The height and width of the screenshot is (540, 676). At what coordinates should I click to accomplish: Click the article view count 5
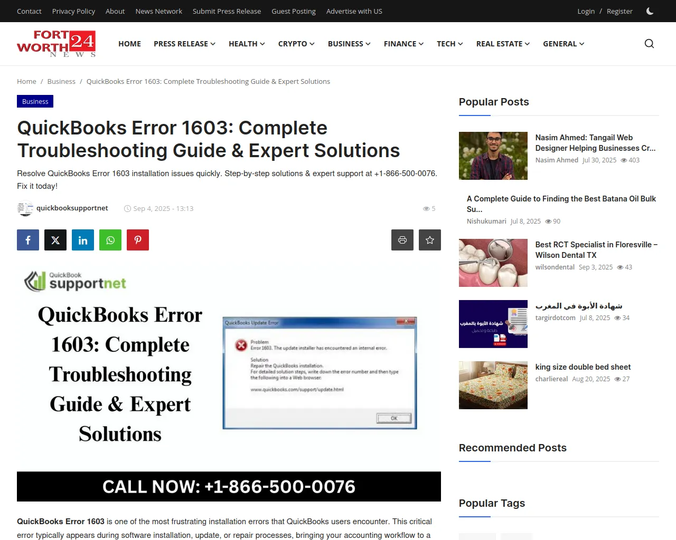coord(429,208)
